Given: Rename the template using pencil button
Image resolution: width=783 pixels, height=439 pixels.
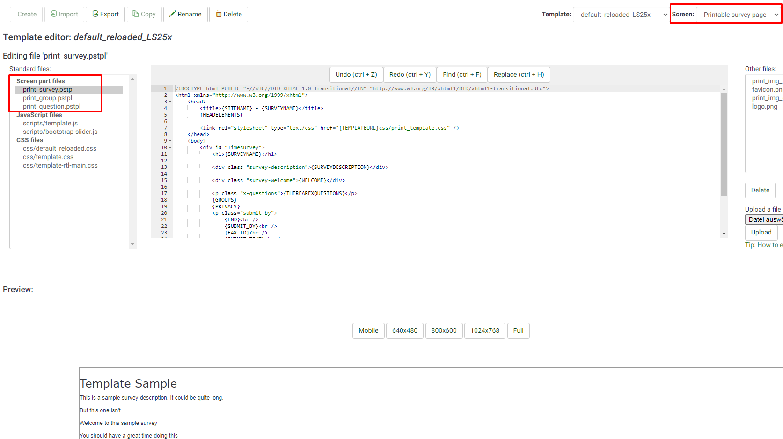Looking at the screenshot, I should (185, 15).
